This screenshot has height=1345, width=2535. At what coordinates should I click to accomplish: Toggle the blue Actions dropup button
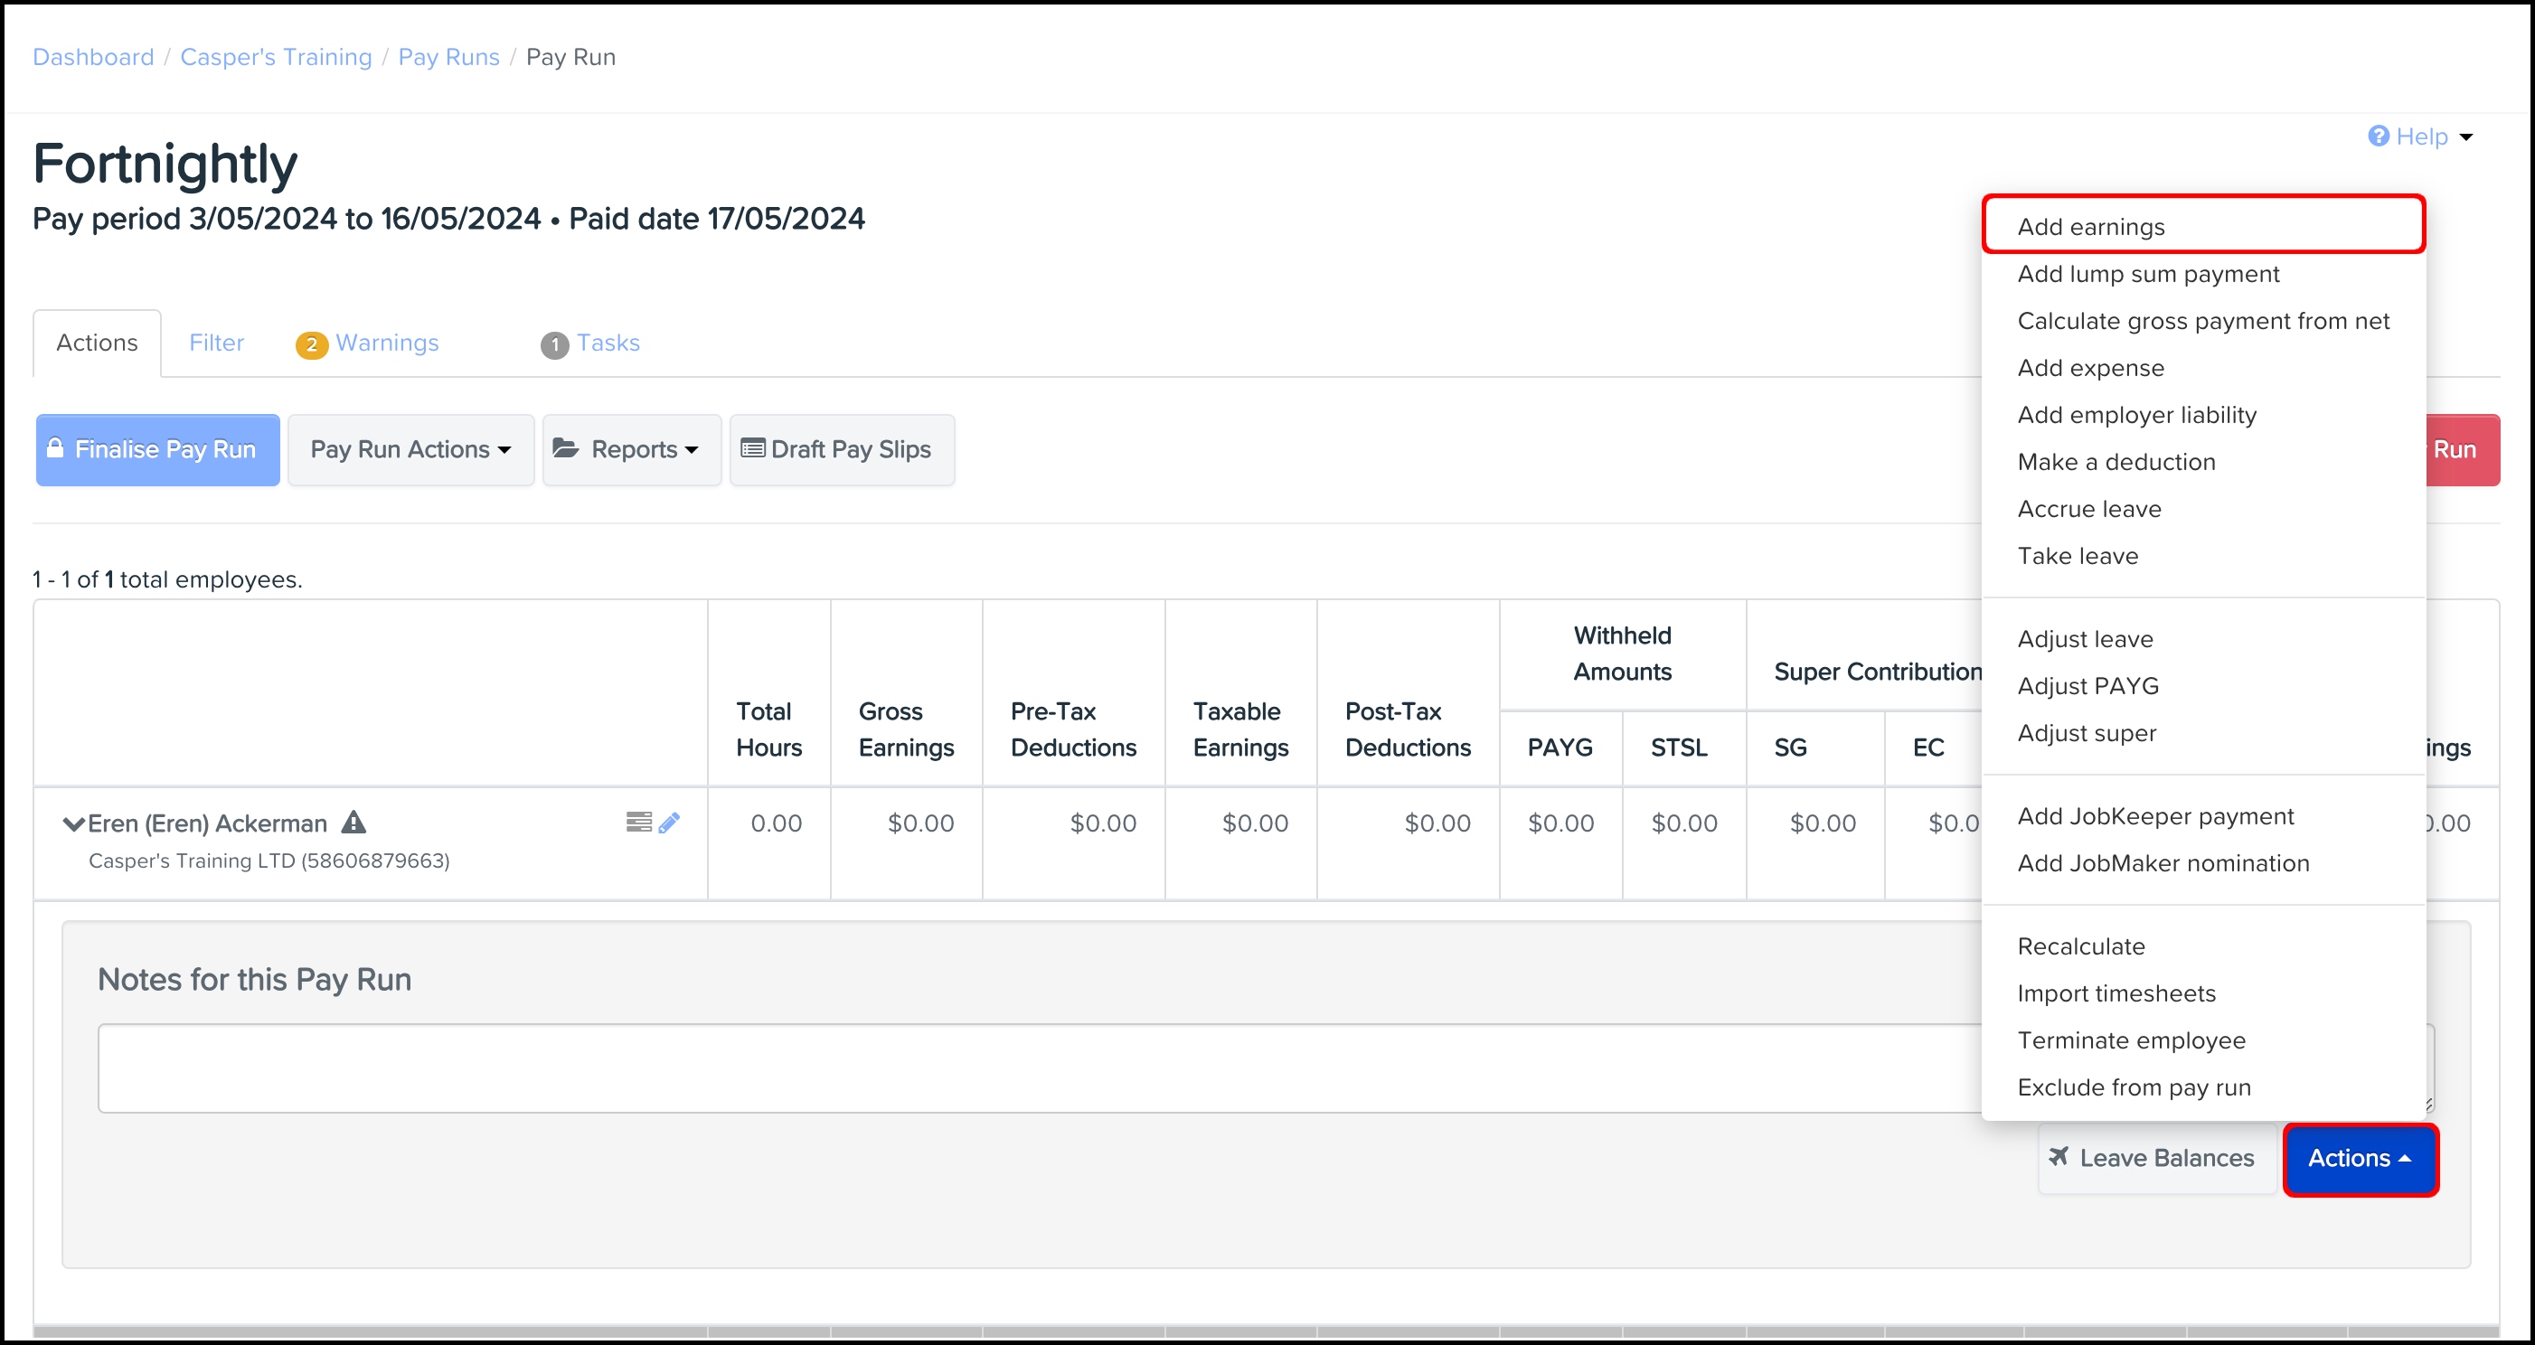2359,1158
